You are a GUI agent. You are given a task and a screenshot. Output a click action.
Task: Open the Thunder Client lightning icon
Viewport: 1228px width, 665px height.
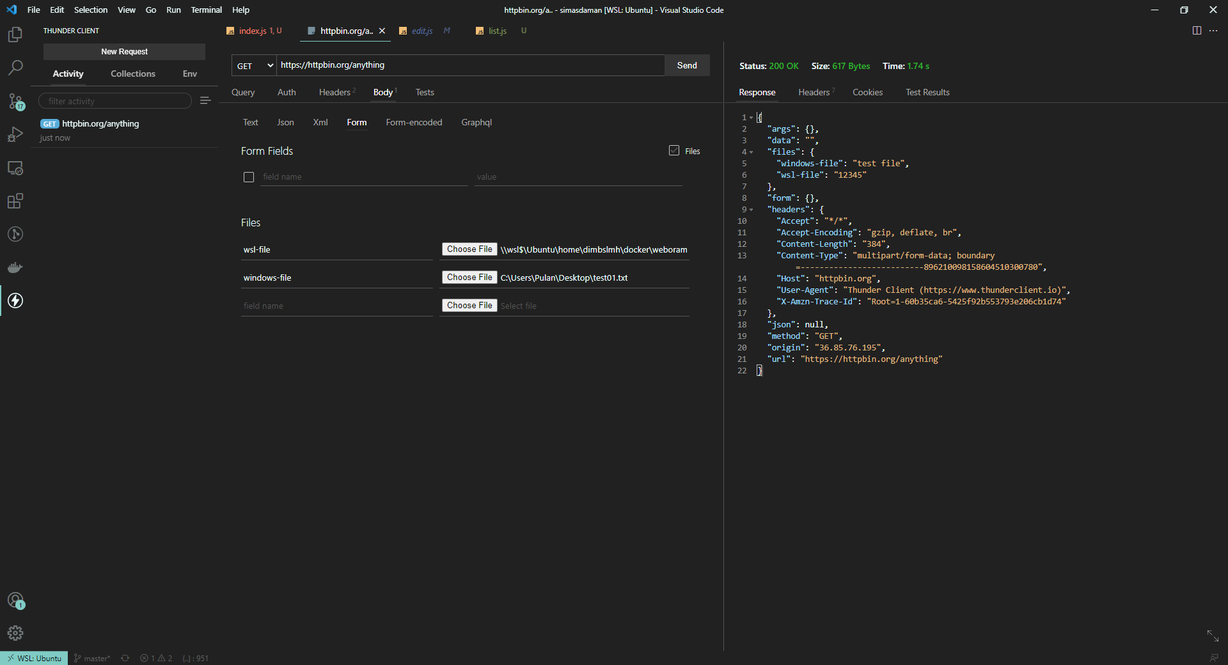click(15, 301)
